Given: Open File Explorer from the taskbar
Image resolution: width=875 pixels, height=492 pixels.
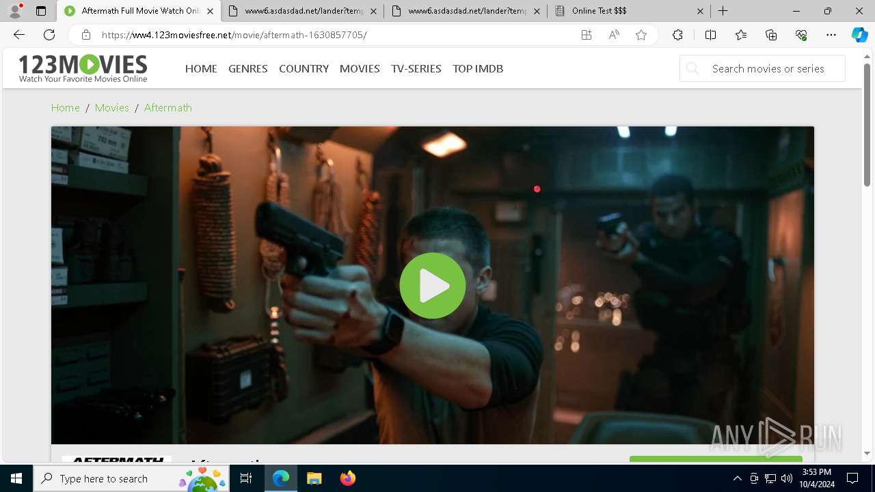Looking at the screenshot, I should coord(314,478).
